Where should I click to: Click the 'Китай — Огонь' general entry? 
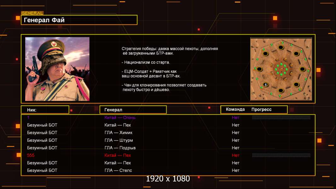[x=120, y=117]
